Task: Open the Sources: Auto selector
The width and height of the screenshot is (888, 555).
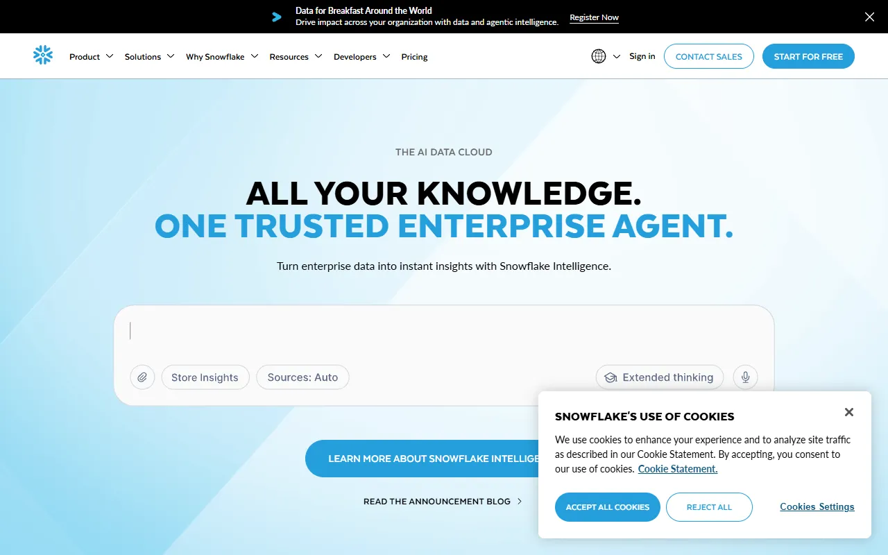Action: click(302, 377)
